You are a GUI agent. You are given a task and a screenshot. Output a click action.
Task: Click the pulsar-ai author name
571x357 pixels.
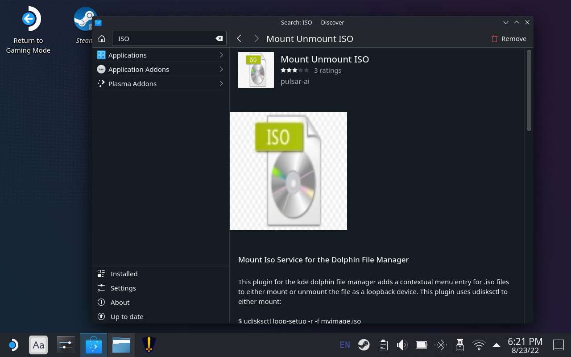[x=295, y=81]
